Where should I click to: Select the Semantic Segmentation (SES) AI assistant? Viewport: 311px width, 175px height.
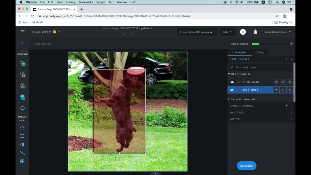(22, 86)
